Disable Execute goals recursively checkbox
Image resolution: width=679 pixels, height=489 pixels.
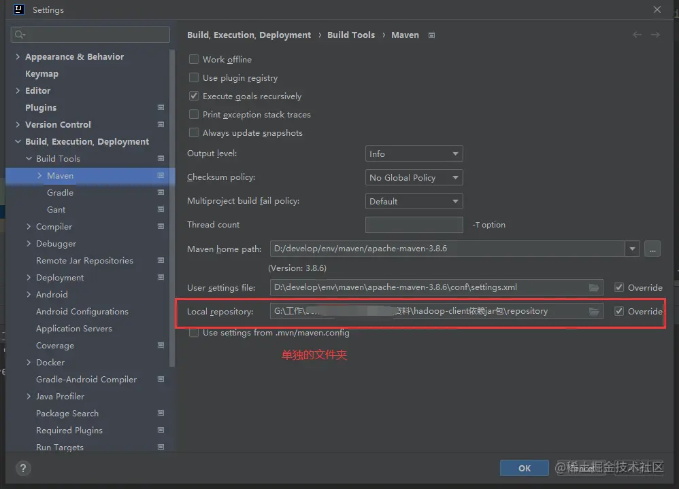click(195, 96)
